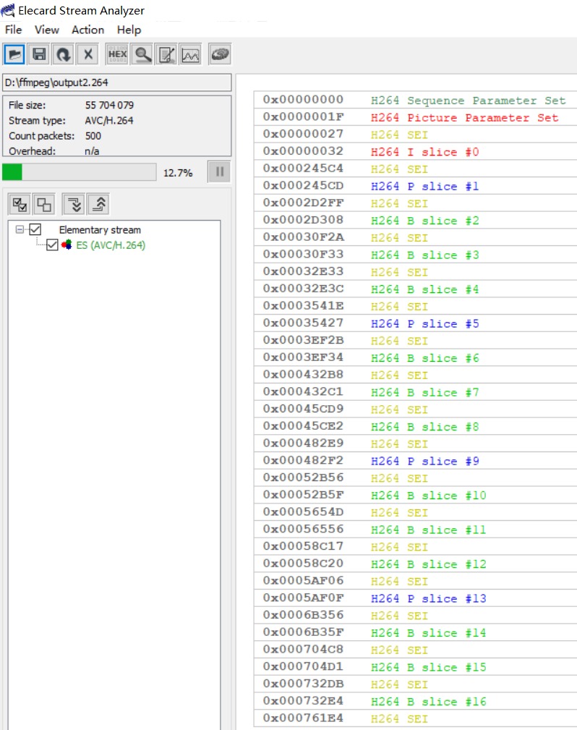
Task: Click the colored ES stream icon
Action: click(x=67, y=245)
